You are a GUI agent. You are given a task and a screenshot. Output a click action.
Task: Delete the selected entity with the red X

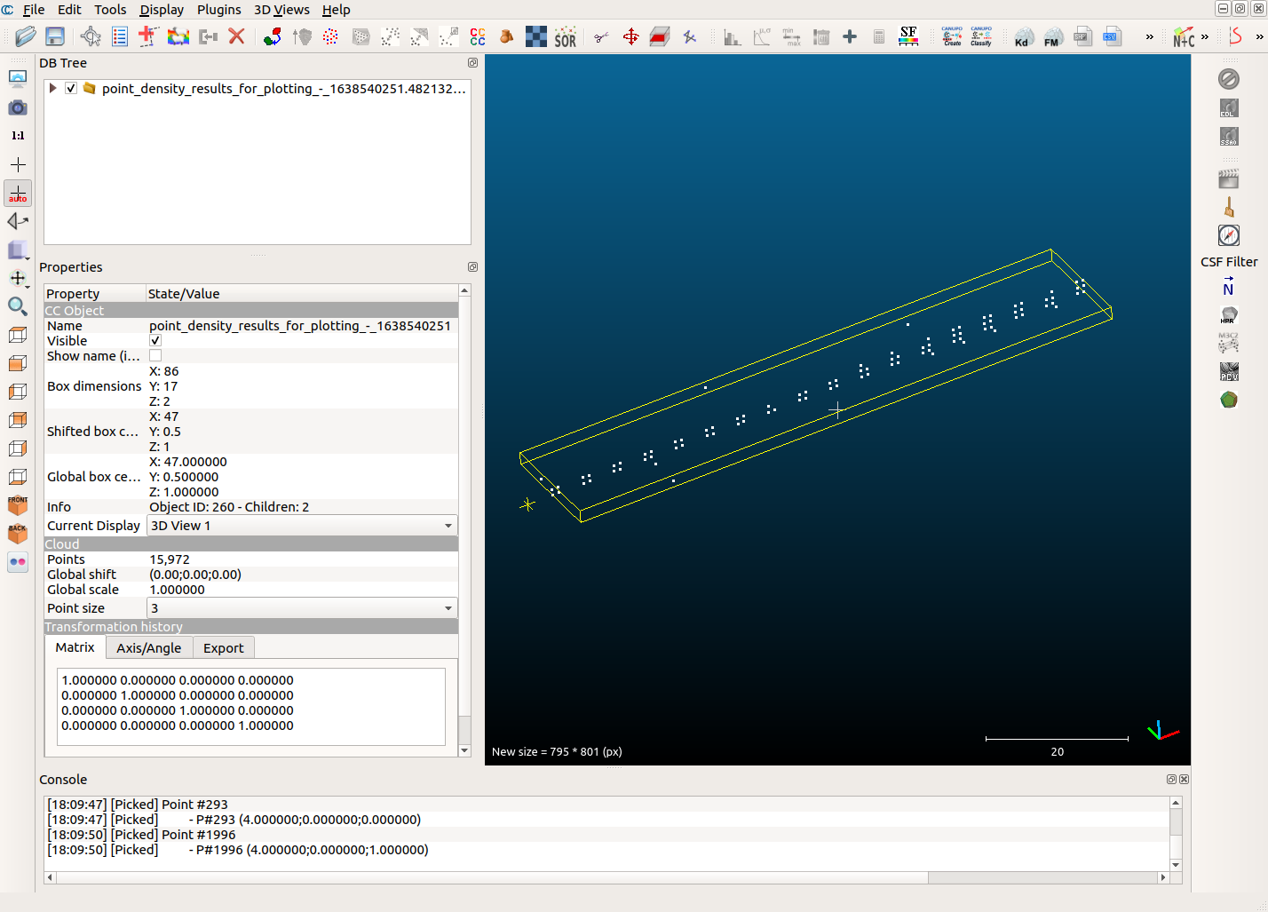point(235,36)
